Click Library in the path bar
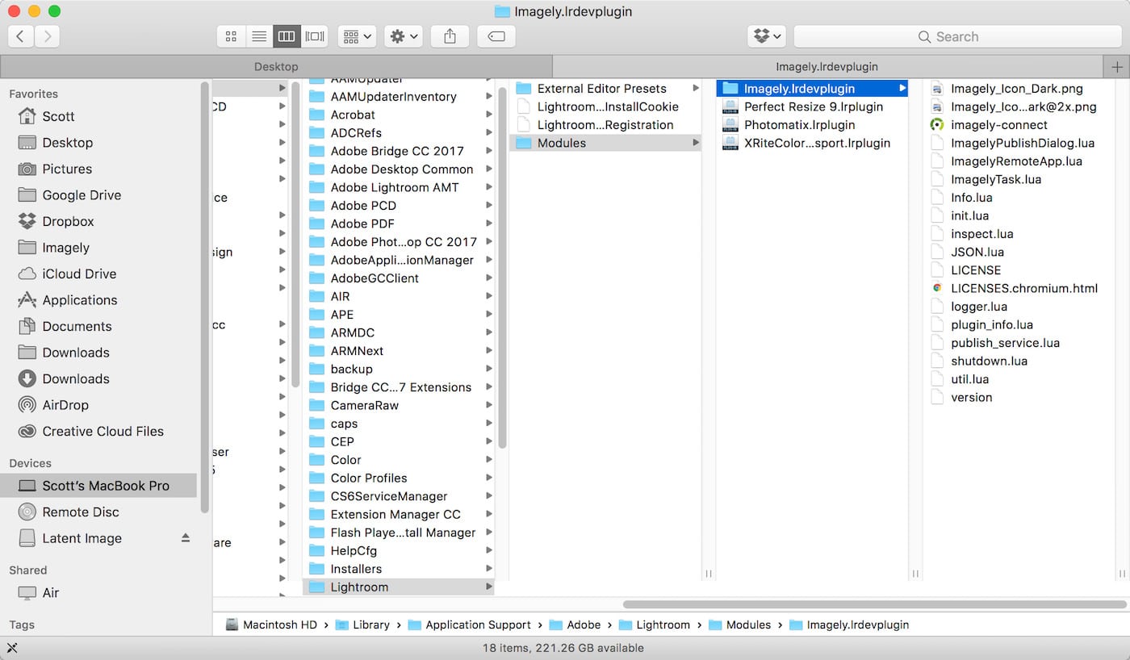 (362, 624)
